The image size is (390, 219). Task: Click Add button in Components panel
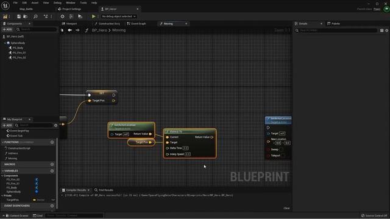(x=7, y=29)
